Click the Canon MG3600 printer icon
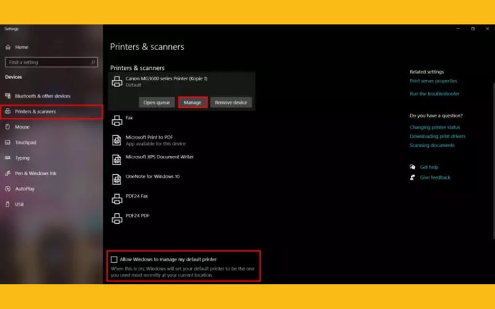The height and width of the screenshot is (309, 495). [x=116, y=81]
